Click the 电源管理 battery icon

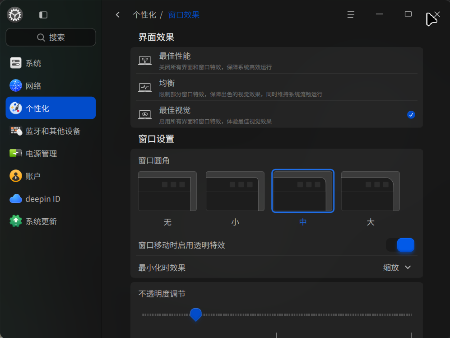click(x=16, y=153)
